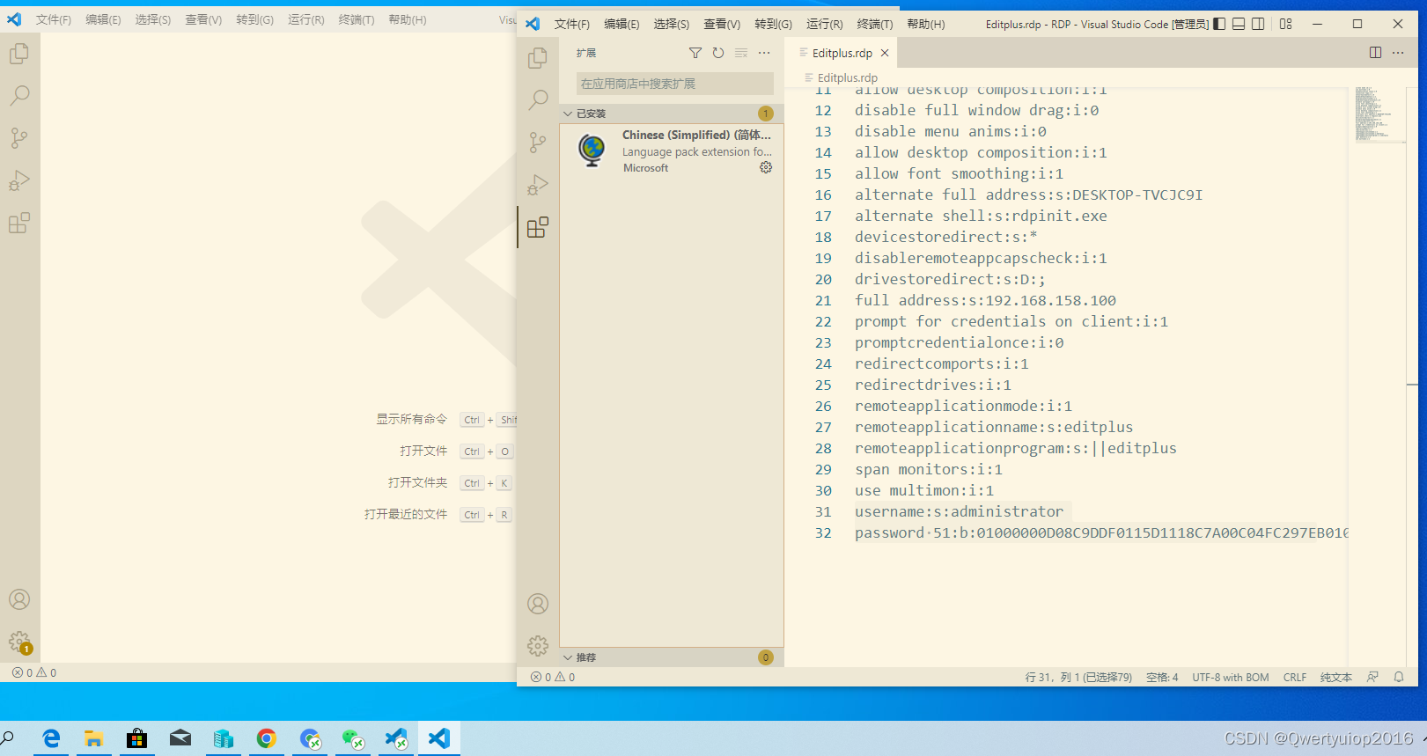1427x756 pixels.
Task: Click line 21 full address text
Action: pyautogui.click(x=985, y=300)
